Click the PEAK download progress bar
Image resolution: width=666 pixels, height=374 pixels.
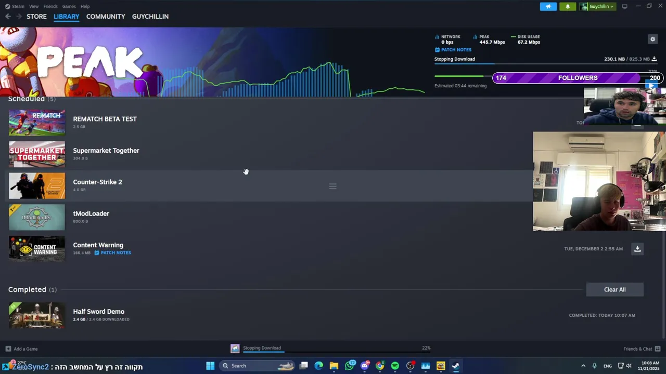tap(546, 63)
